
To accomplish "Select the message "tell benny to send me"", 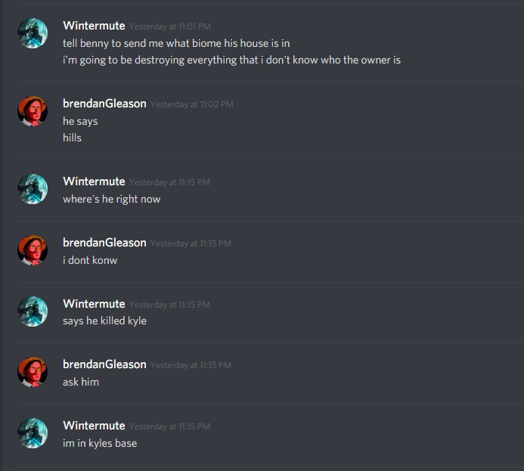I will pyautogui.click(x=176, y=43).
